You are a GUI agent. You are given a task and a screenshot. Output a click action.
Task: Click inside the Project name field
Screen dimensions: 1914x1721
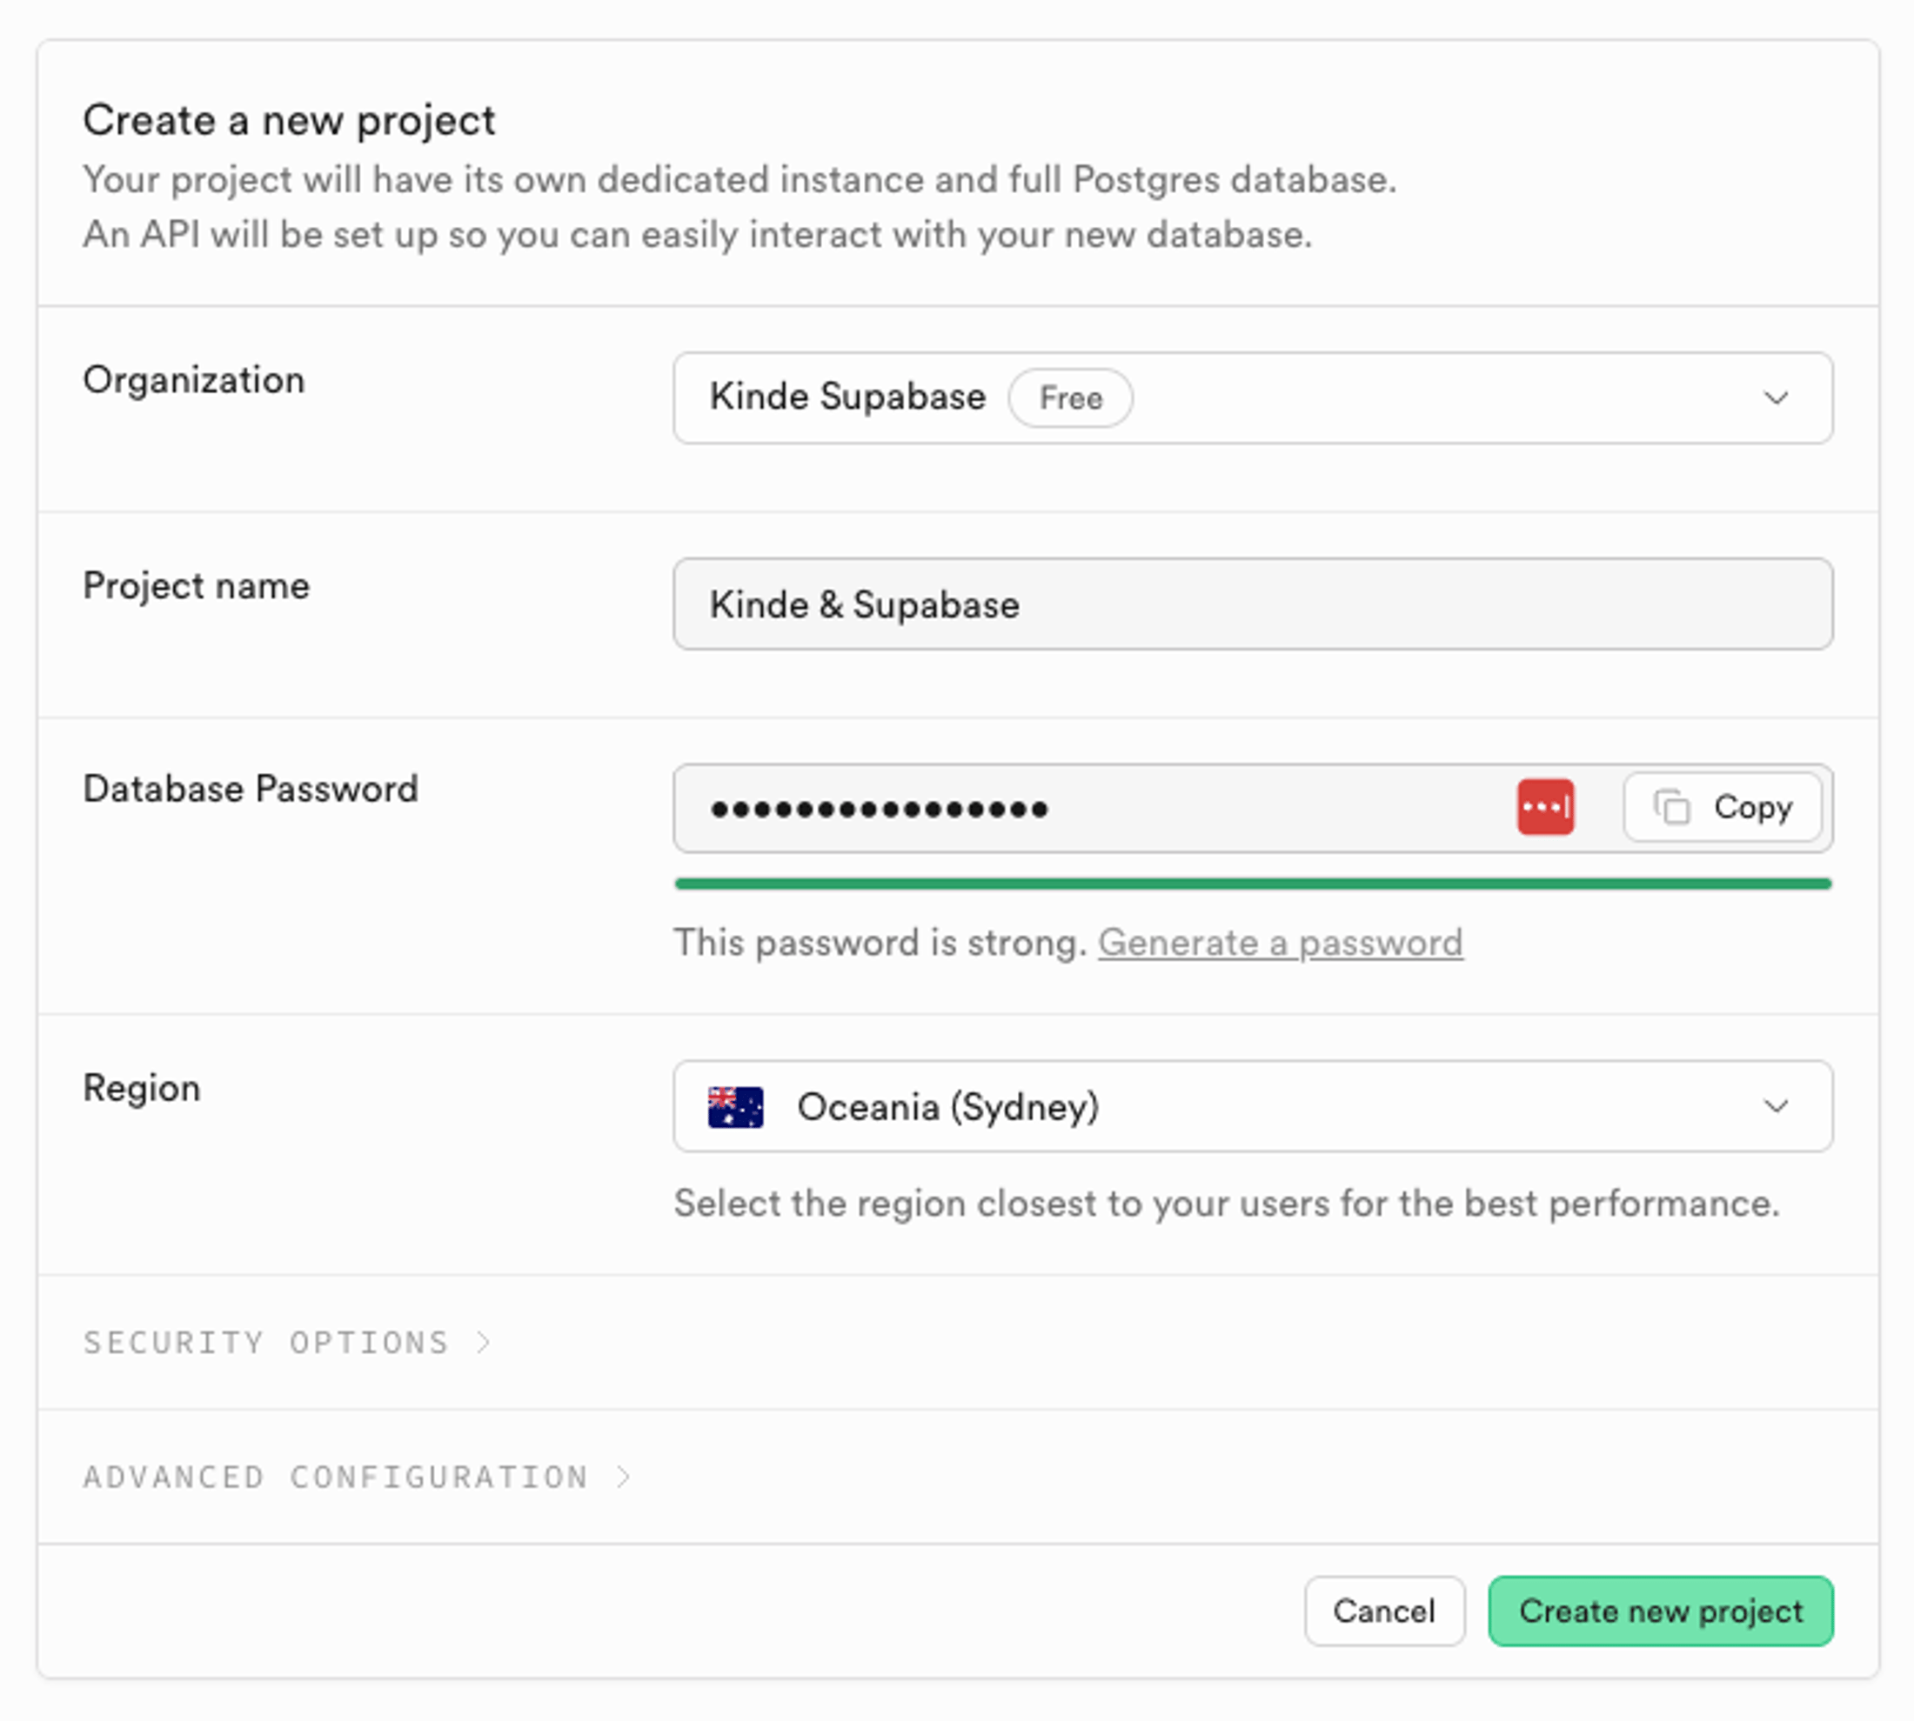point(1254,604)
